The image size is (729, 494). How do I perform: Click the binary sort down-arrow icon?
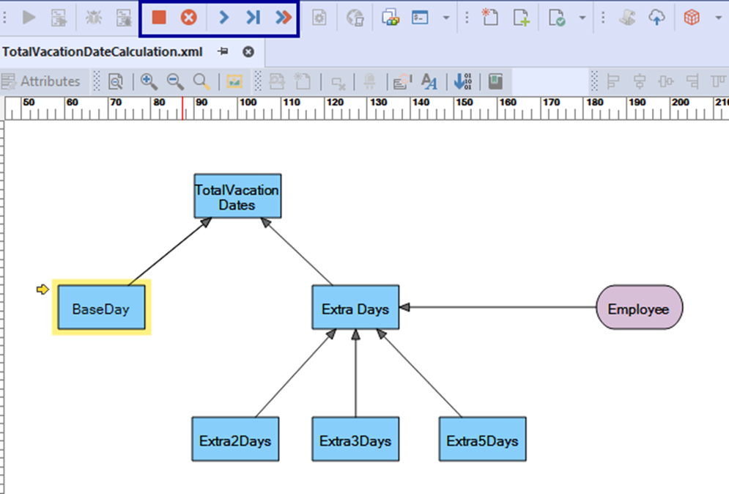coord(462,81)
